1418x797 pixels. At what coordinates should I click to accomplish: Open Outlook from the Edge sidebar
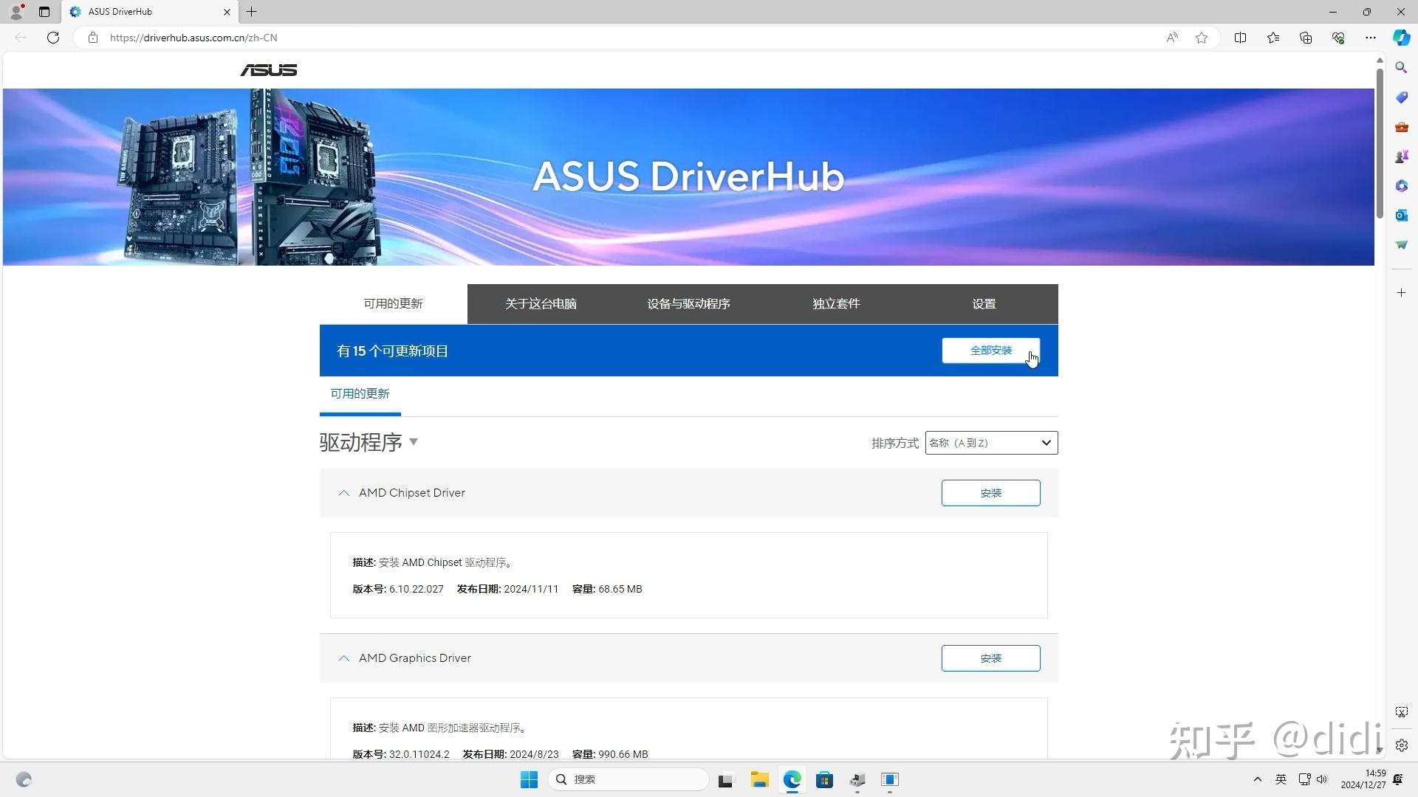coord(1401,215)
